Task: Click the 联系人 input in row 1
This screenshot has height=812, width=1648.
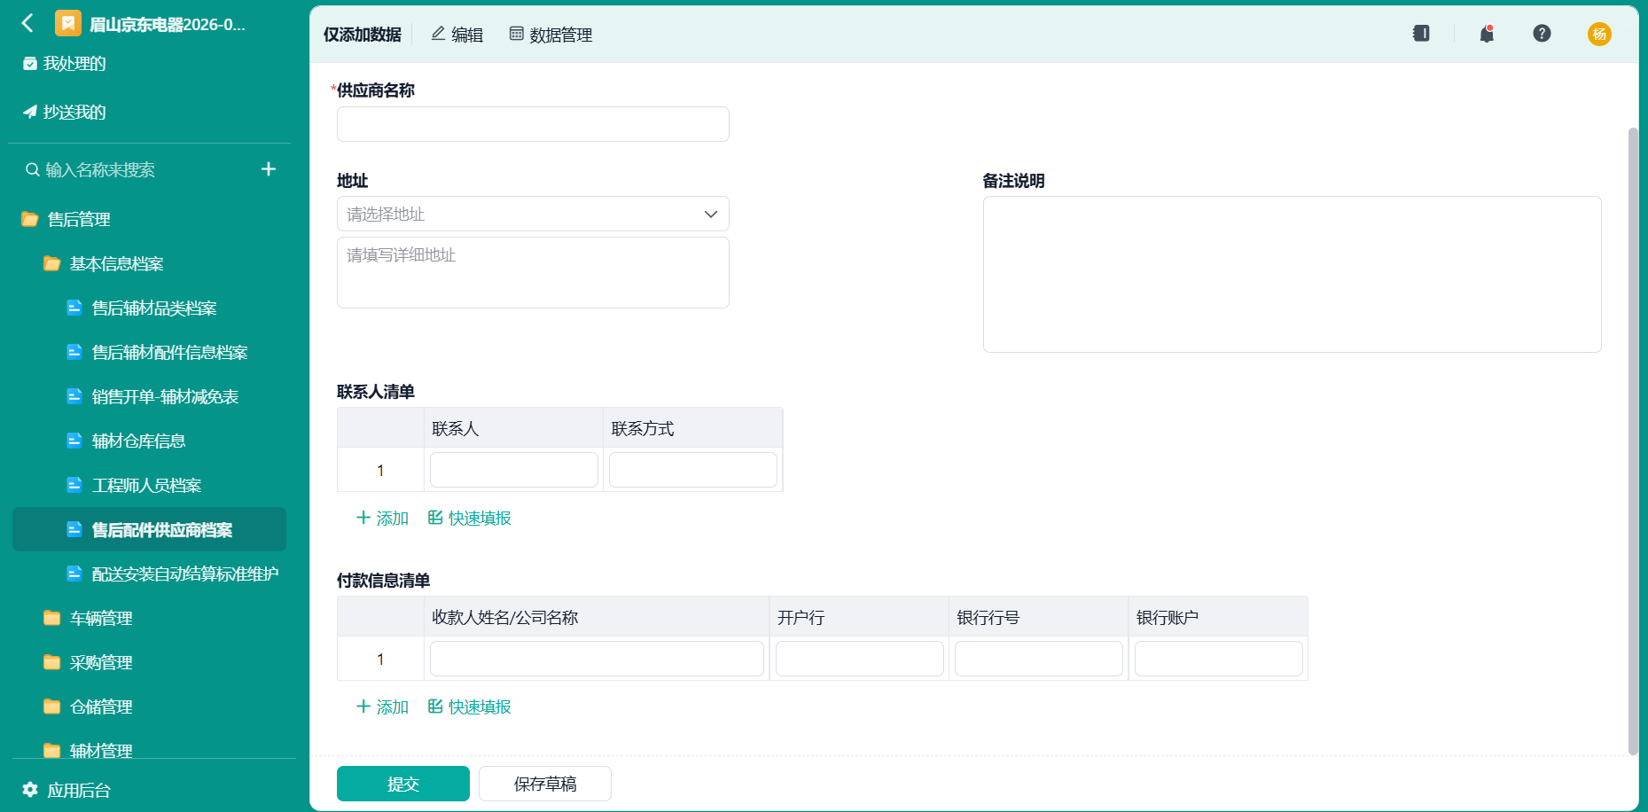Action: (x=514, y=470)
